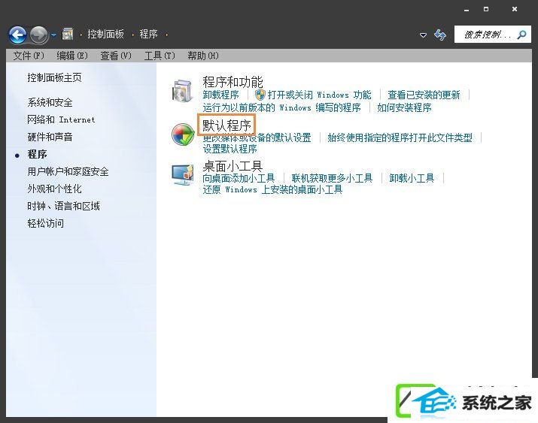The width and height of the screenshot is (538, 423).
Task: Open the 查看(V) menu
Action: tap(116, 56)
